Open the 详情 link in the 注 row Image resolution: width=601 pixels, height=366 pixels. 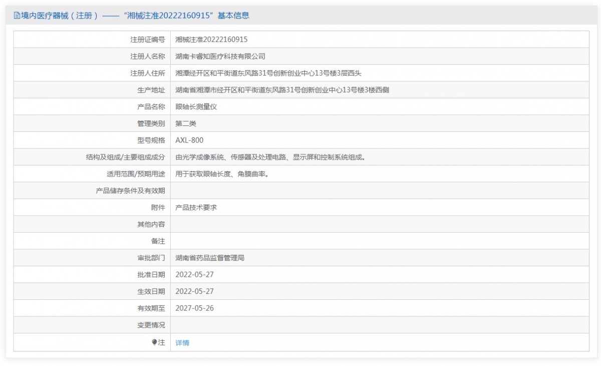(x=182, y=343)
